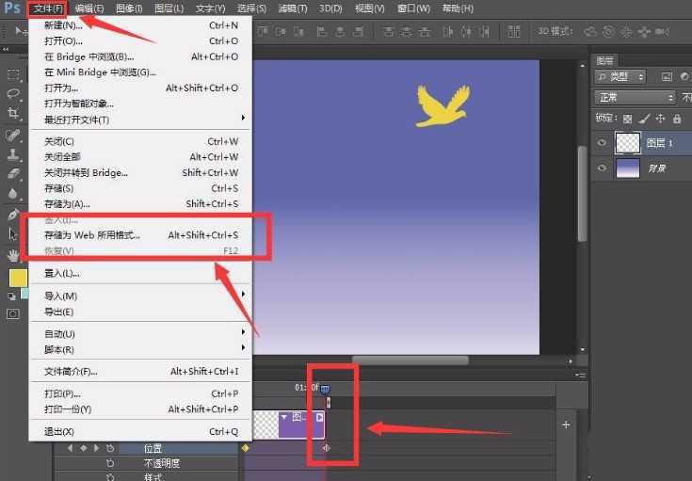Open the 正常 blend mode dropdown
This screenshot has height=481, width=692.
(x=635, y=97)
